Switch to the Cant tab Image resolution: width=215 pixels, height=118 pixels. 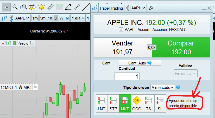click(106, 63)
